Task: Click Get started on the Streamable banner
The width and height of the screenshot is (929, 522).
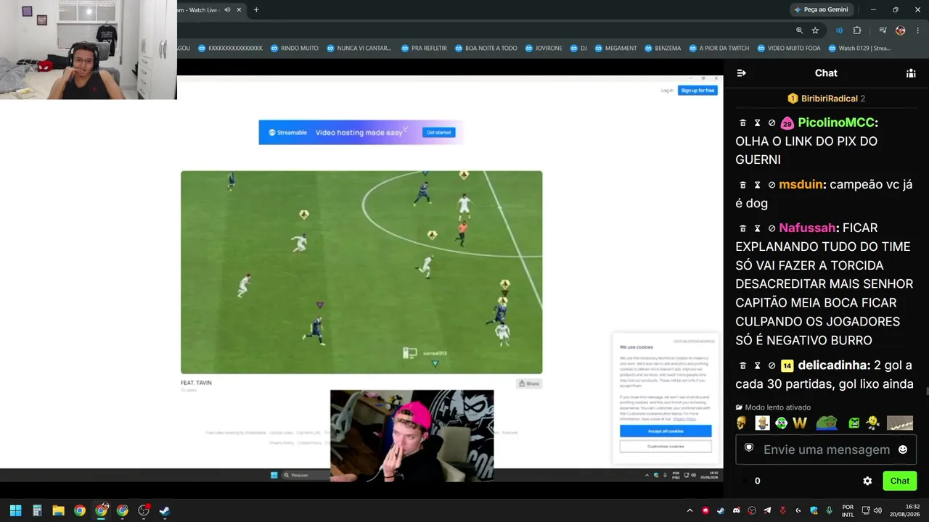Action: tap(439, 133)
